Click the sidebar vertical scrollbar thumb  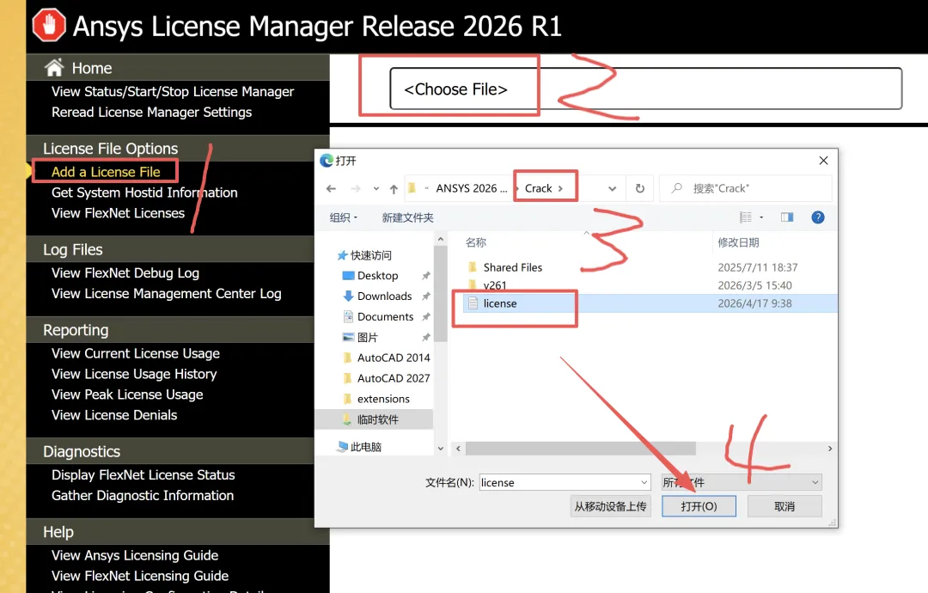click(440, 294)
